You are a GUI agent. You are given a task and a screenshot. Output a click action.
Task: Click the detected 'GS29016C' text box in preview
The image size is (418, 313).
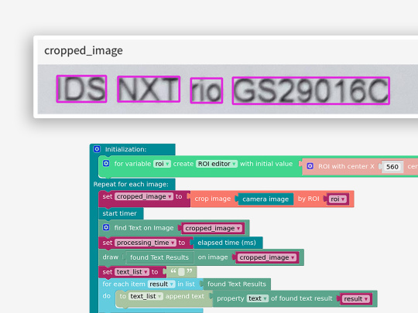(311, 90)
